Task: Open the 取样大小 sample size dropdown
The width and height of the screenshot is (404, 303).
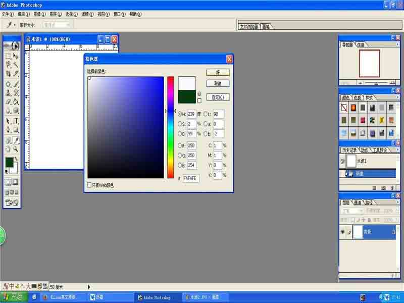Action: (58, 25)
